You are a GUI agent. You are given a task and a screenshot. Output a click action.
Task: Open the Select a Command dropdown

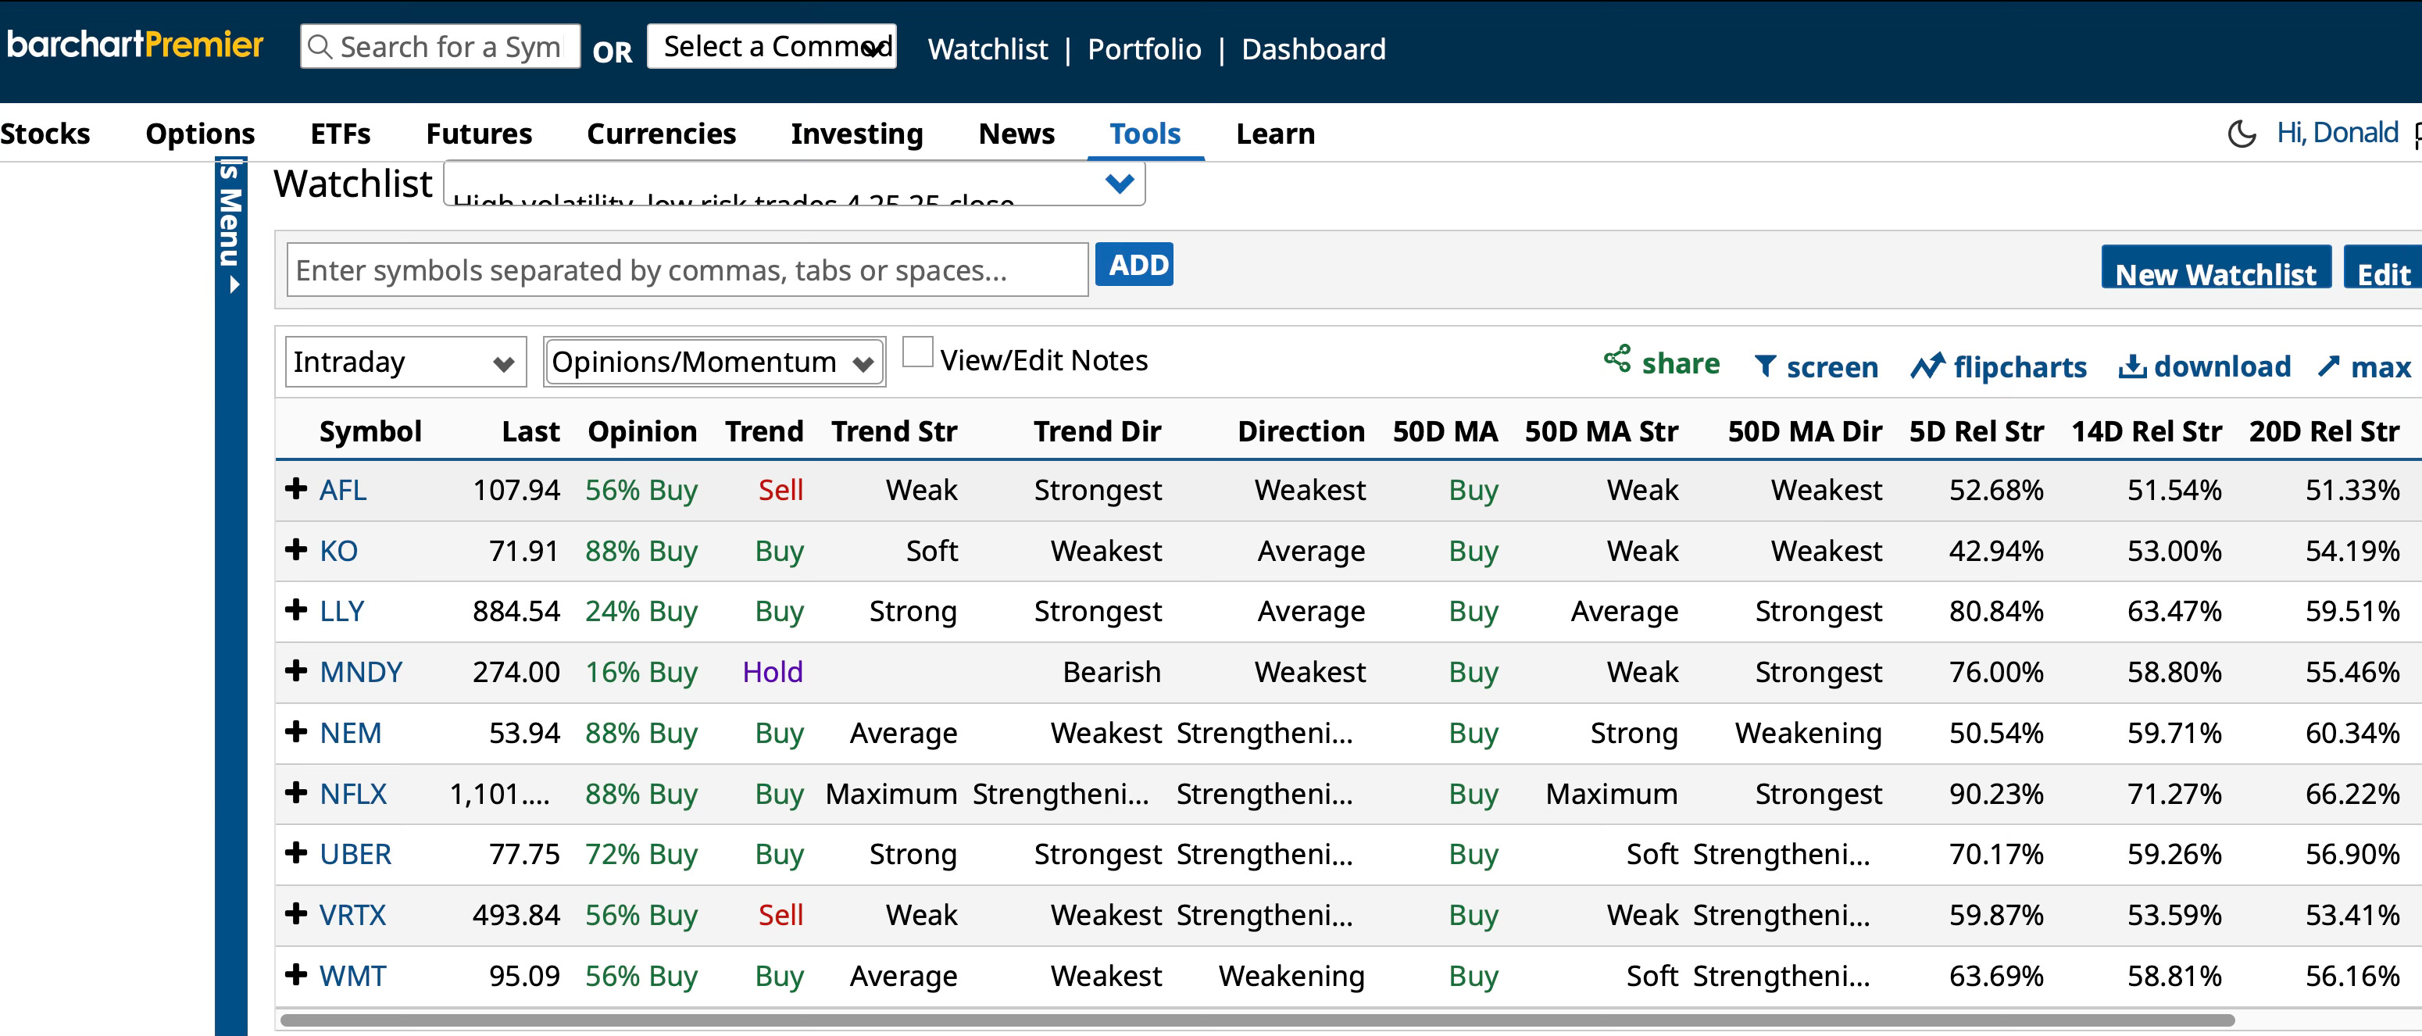click(x=772, y=46)
